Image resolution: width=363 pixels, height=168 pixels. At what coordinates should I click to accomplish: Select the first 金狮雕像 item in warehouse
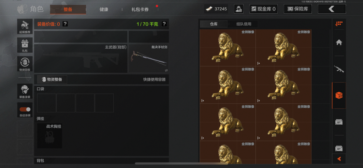[x=227, y=48]
